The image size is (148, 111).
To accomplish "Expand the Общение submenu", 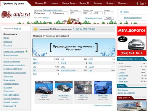I will (x=128, y=3).
